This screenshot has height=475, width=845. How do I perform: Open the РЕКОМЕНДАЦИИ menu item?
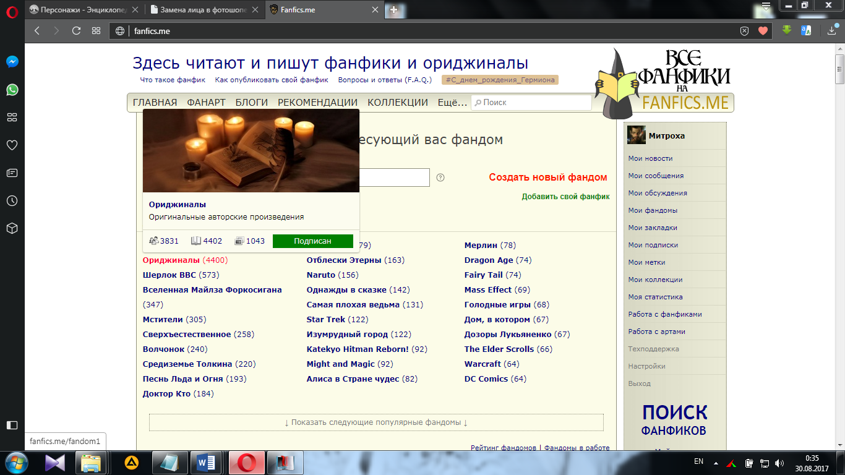(x=317, y=103)
